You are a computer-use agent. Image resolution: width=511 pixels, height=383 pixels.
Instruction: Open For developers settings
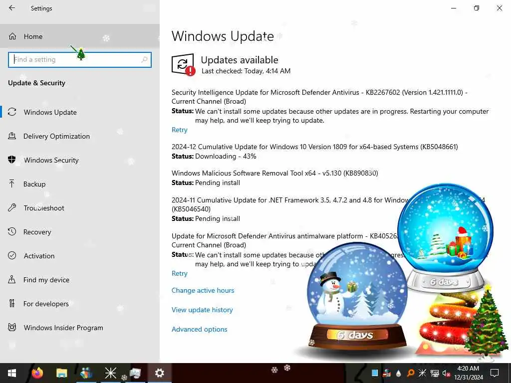pyautogui.click(x=80, y=304)
